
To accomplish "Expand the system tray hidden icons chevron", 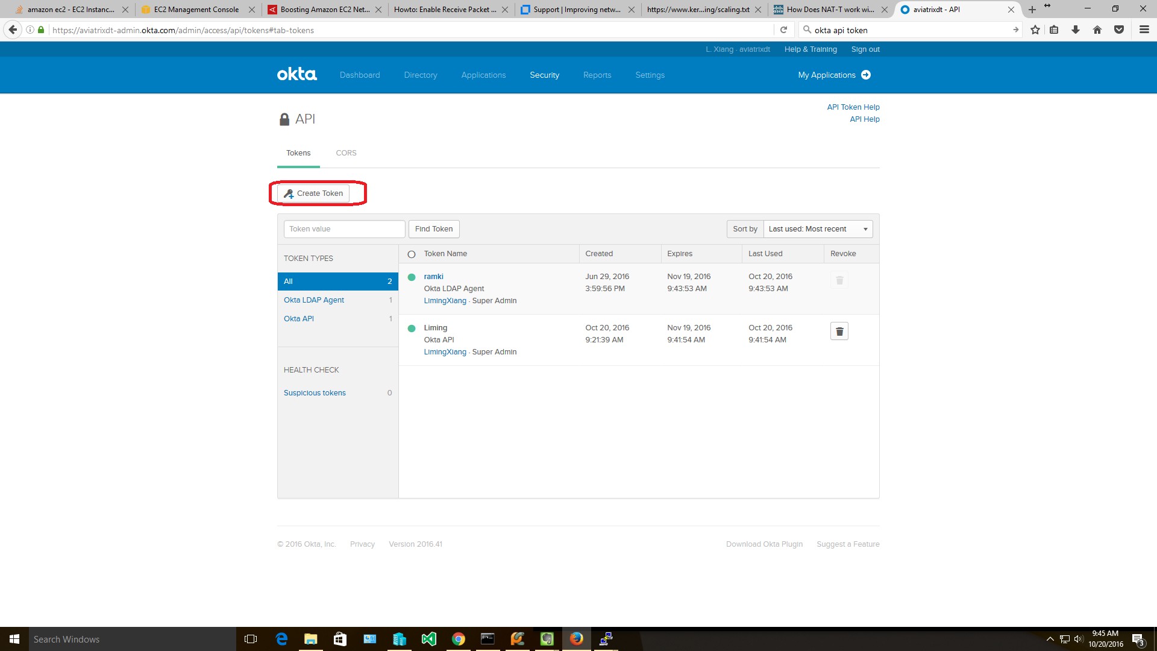I will (x=1050, y=638).
